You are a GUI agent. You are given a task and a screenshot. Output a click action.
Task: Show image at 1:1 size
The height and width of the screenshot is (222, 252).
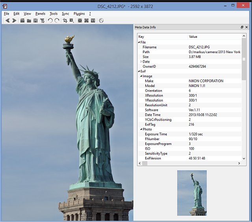[93, 20]
